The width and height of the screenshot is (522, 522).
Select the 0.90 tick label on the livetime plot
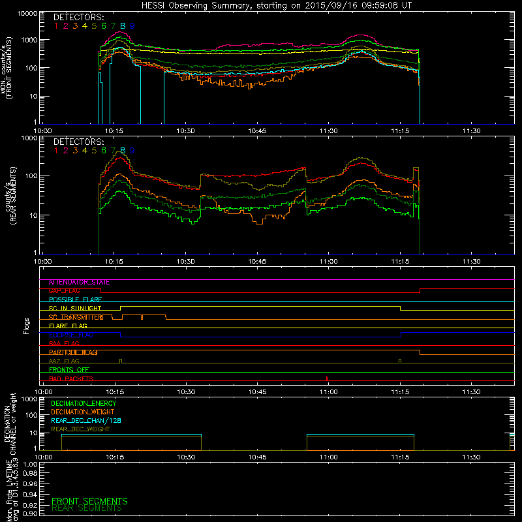pos(30,514)
